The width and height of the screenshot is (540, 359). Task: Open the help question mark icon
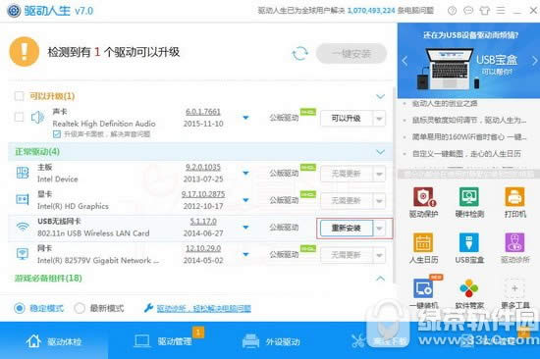tap(452, 11)
